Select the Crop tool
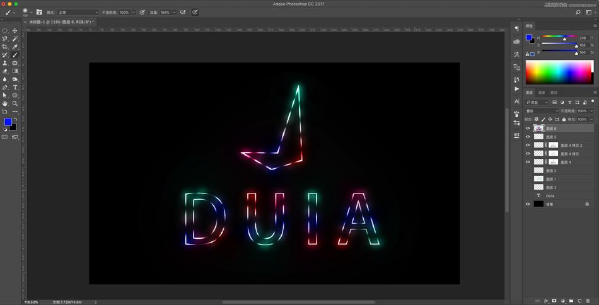 5,47
